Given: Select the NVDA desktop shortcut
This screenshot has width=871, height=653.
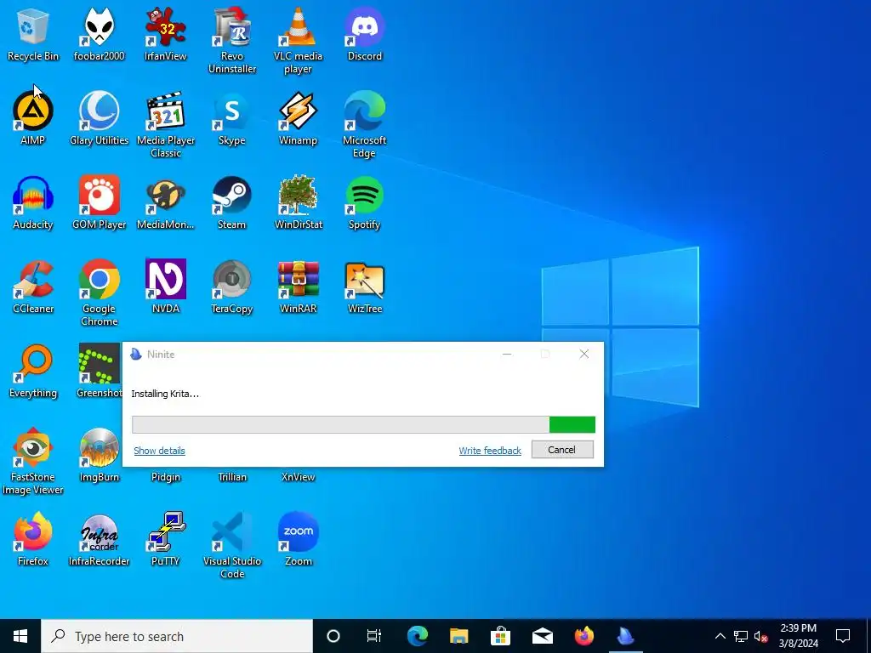Looking at the screenshot, I should [166, 287].
